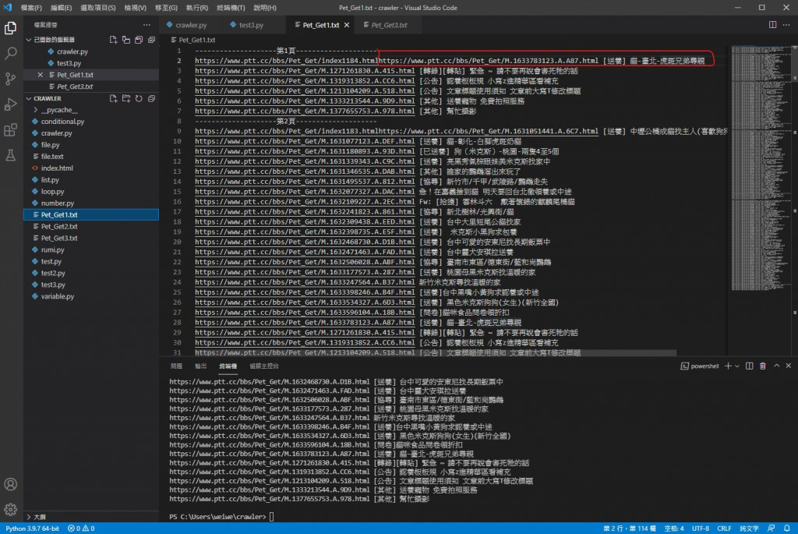Click feedback icon in status bar

[771, 529]
